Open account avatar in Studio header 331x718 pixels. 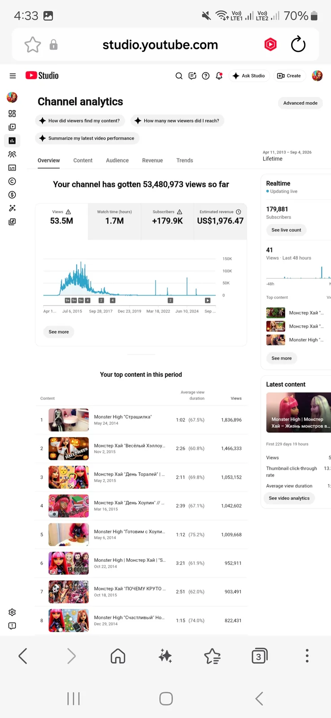pyautogui.click(x=317, y=76)
